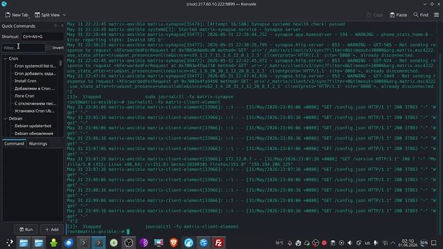Toggle the Invert checkbox
443x249 pixels.
(49, 48)
